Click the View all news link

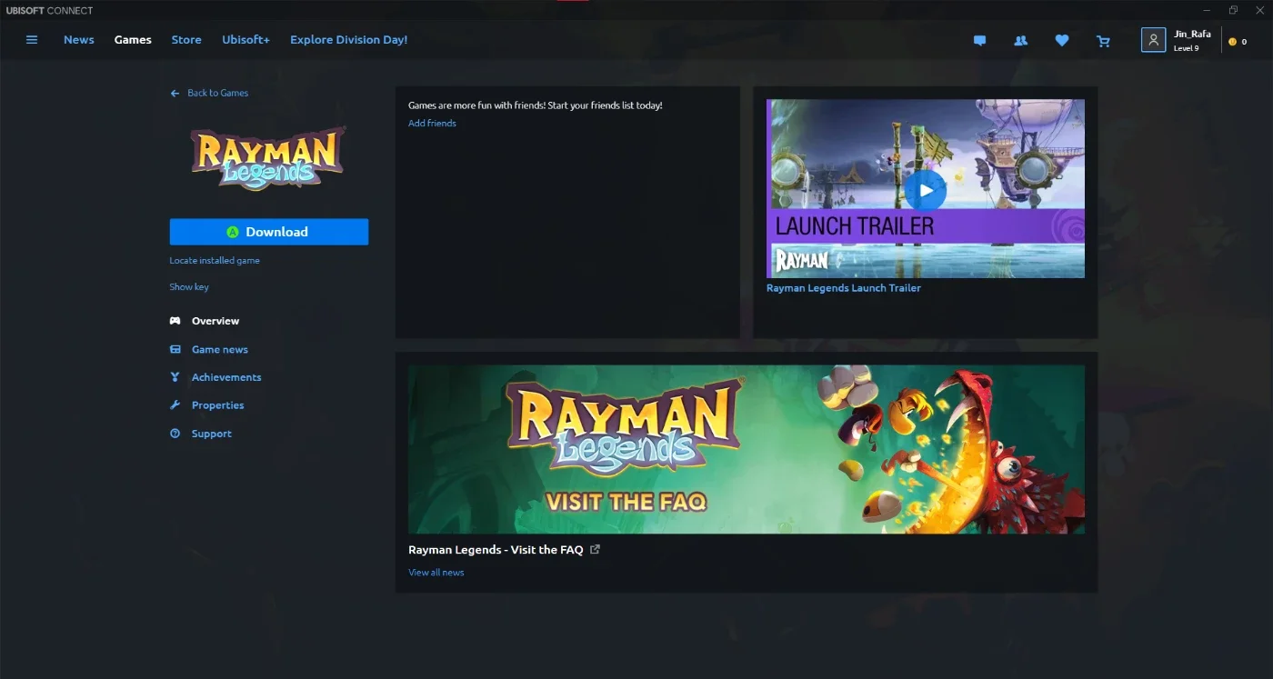pos(436,573)
